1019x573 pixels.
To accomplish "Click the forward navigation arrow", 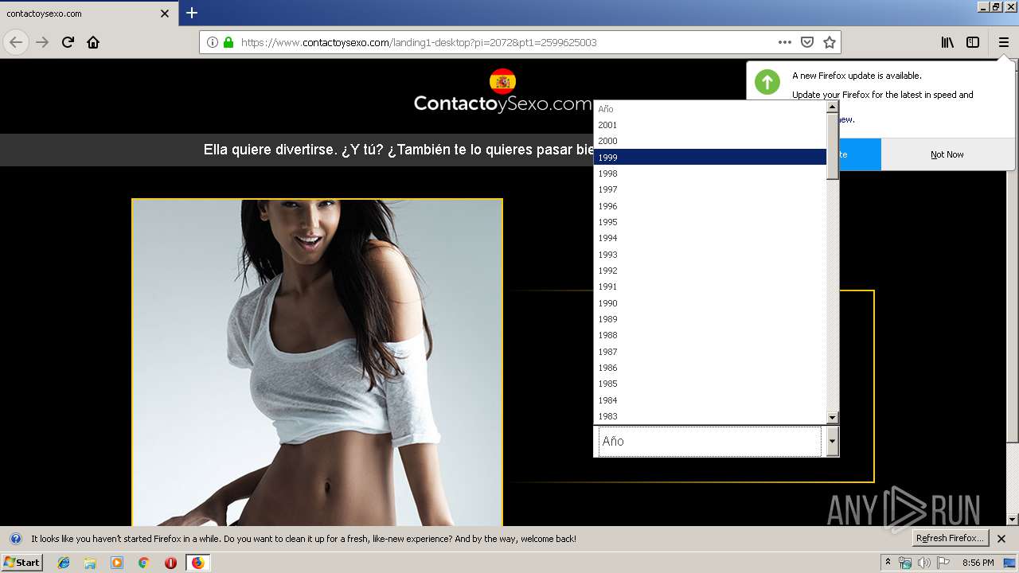I will pos(42,42).
